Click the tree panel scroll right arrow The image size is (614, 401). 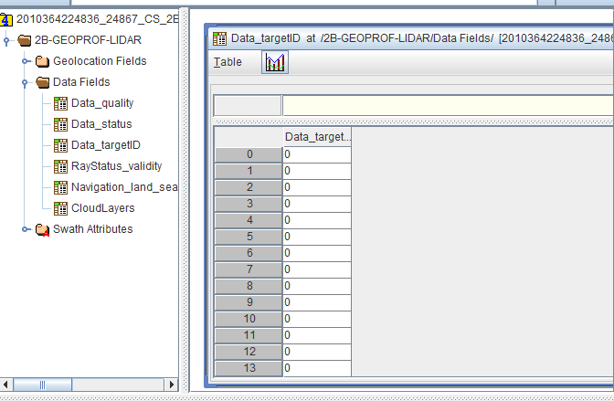(x=171, y=384)
